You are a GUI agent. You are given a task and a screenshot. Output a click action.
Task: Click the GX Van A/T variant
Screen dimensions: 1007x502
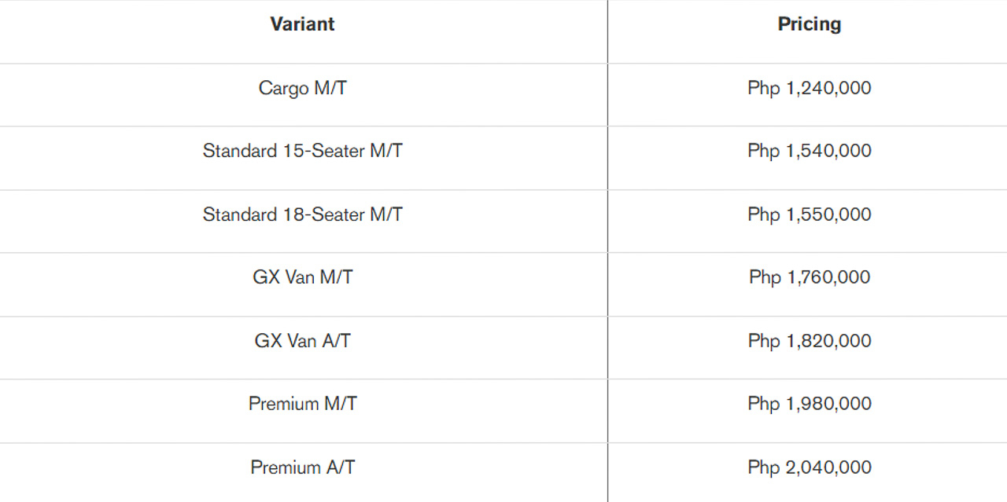pyautogui.click(x=302, y=341)
